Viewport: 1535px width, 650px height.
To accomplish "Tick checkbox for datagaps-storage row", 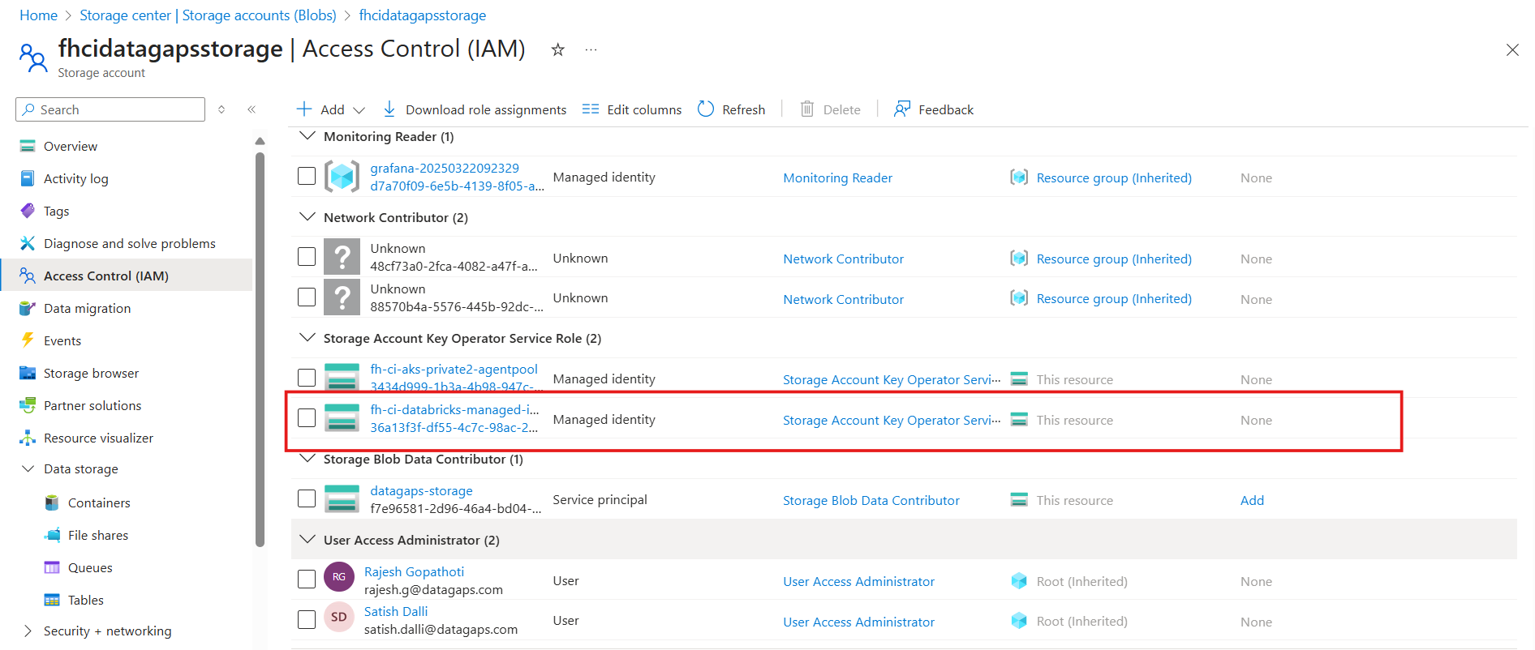I will (x=307, y=498).
